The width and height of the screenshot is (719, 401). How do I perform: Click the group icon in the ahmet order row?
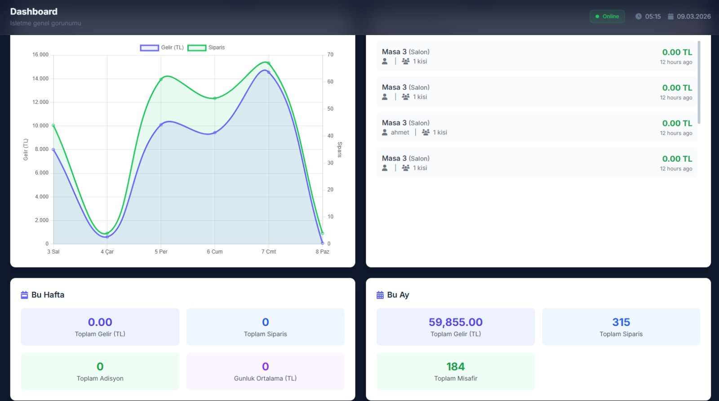[x=426, y=132]
